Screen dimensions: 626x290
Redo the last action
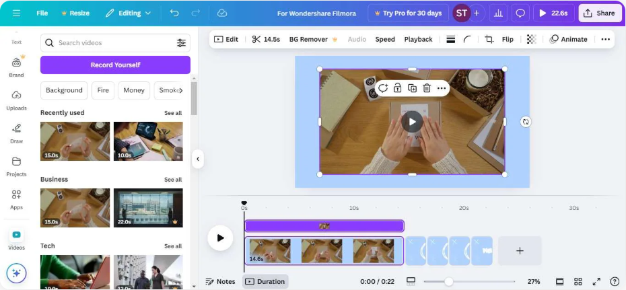click(x=196, y=13)
